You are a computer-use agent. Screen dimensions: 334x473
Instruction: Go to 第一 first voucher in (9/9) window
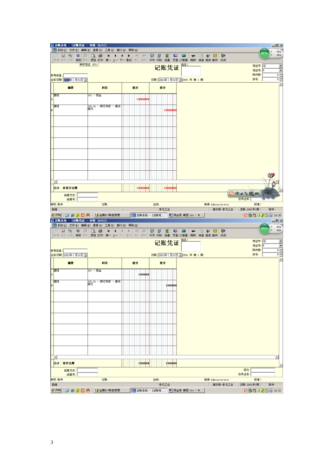[109, 233]
